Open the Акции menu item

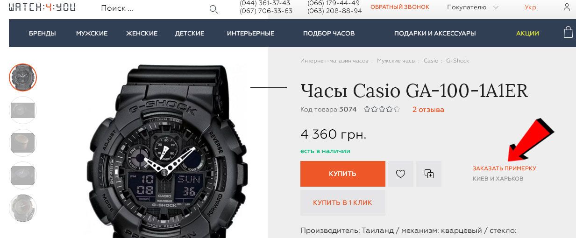[527, 33]
